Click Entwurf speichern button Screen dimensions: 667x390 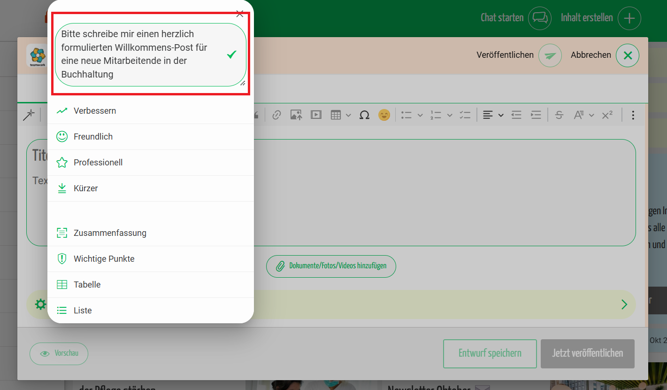click(x=490, y=353)
